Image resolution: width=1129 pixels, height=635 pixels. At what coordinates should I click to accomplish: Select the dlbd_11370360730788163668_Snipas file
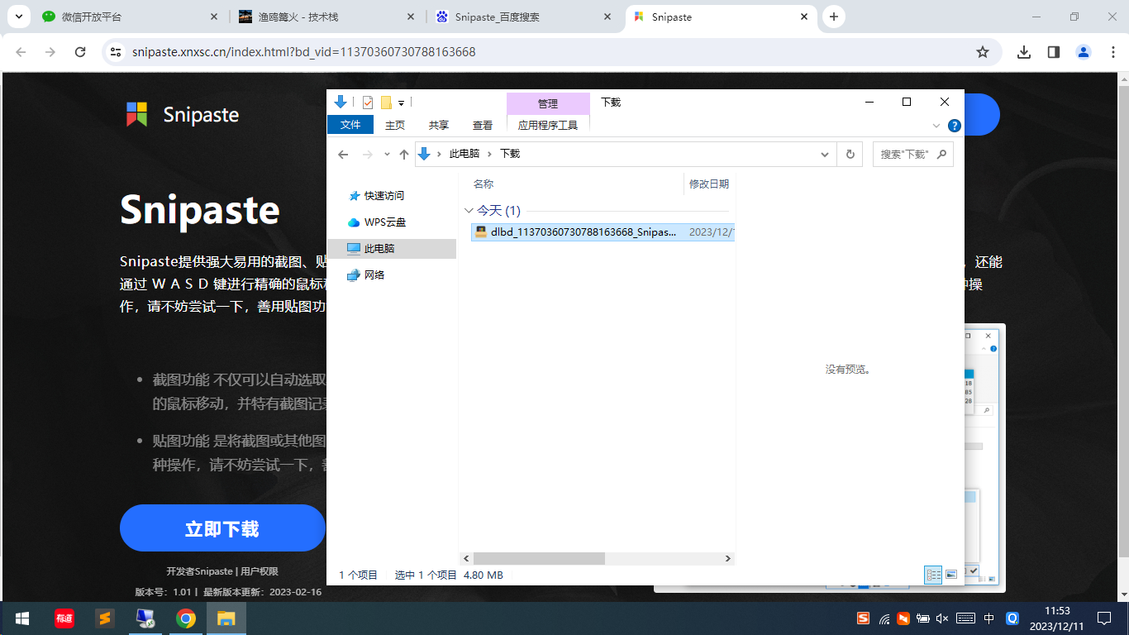602,232
